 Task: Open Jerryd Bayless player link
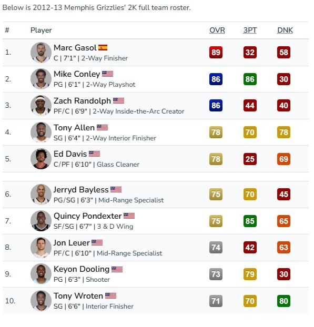(81, 190)
